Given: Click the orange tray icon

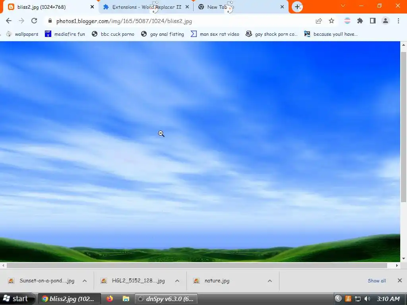Looking at the screenshot, I should (x=348, y=299).
